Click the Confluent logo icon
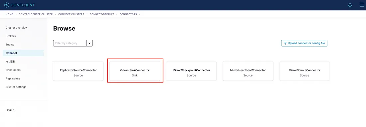Image resolution: width=366 pixels, height=127 pixels. (x=7, y=5)
